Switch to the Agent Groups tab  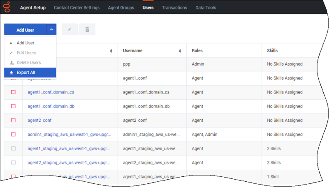tap(121, 7)
